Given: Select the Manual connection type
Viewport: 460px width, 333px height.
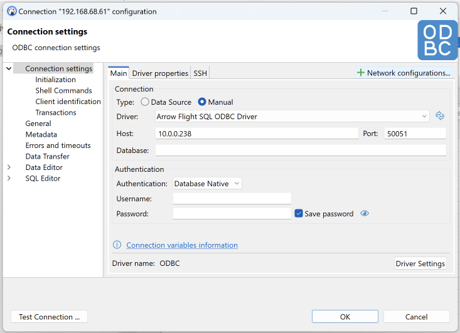Looking at the screenshot, I should (202, 102).
